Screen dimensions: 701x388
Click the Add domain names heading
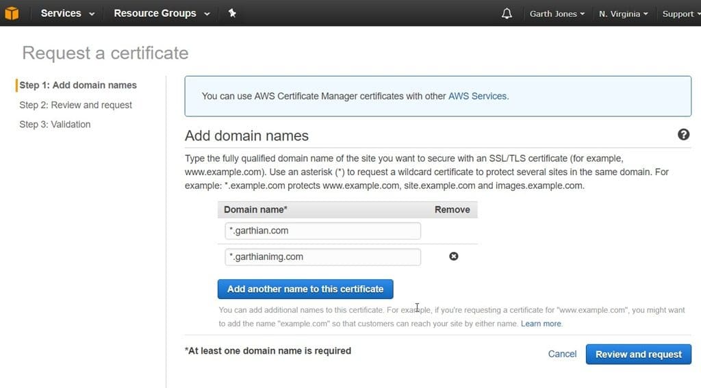pyautogui.click(x=246, y=136)
